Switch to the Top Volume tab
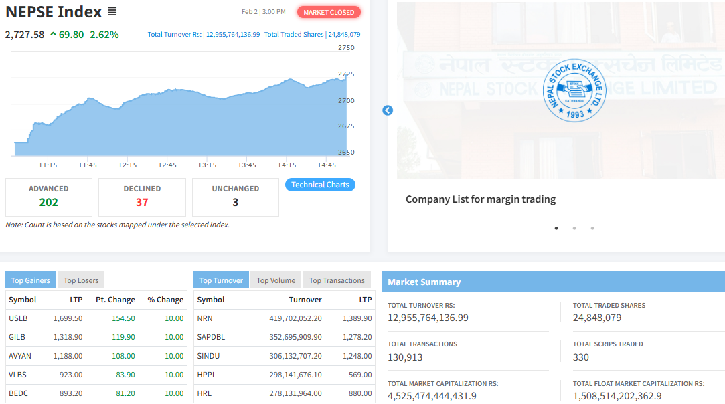 point(276,280)
